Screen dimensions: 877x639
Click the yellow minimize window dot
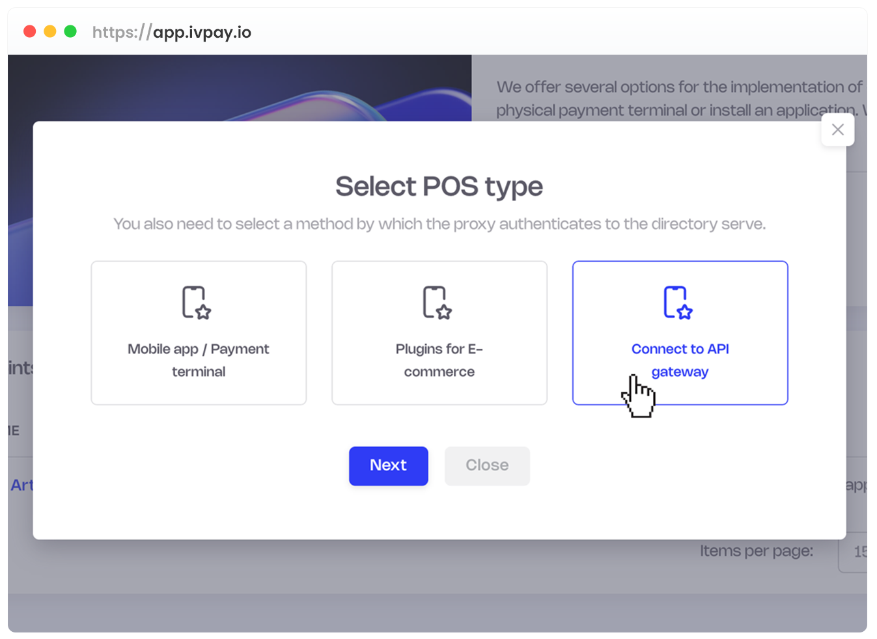[x=50, y=31]
